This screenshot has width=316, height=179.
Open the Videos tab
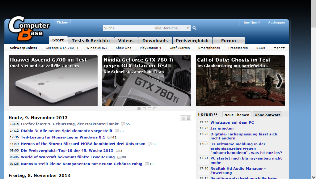(126, 40)
